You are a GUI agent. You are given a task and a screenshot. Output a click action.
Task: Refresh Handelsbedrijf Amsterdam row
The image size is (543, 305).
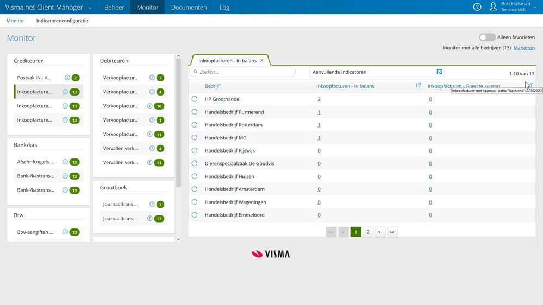tap(194, 189)
